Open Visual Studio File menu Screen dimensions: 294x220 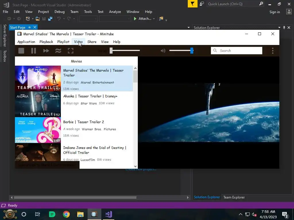tap(5, 11)
